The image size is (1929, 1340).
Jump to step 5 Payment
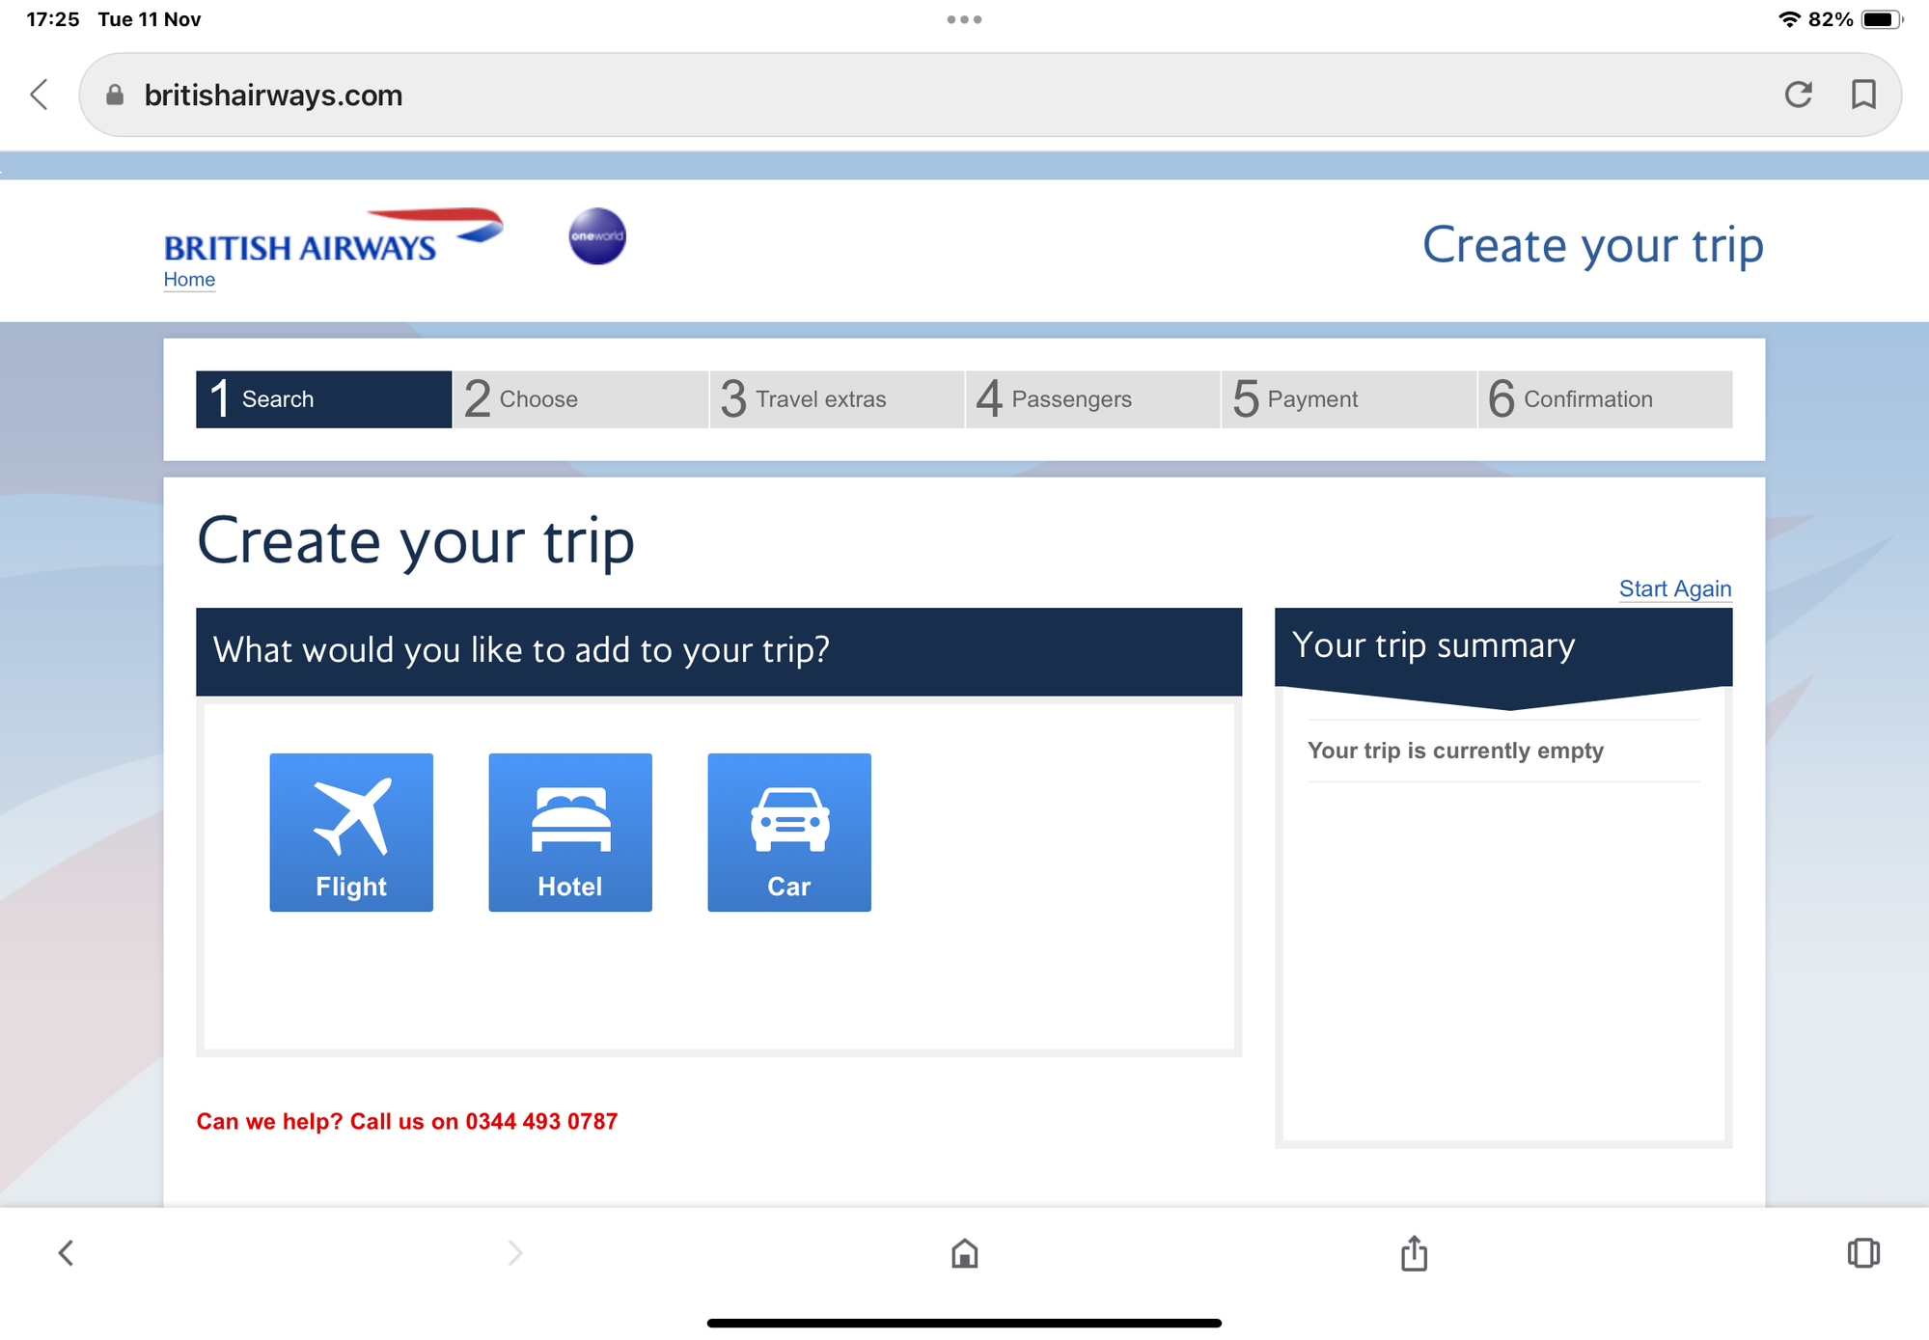[1348, 399]
